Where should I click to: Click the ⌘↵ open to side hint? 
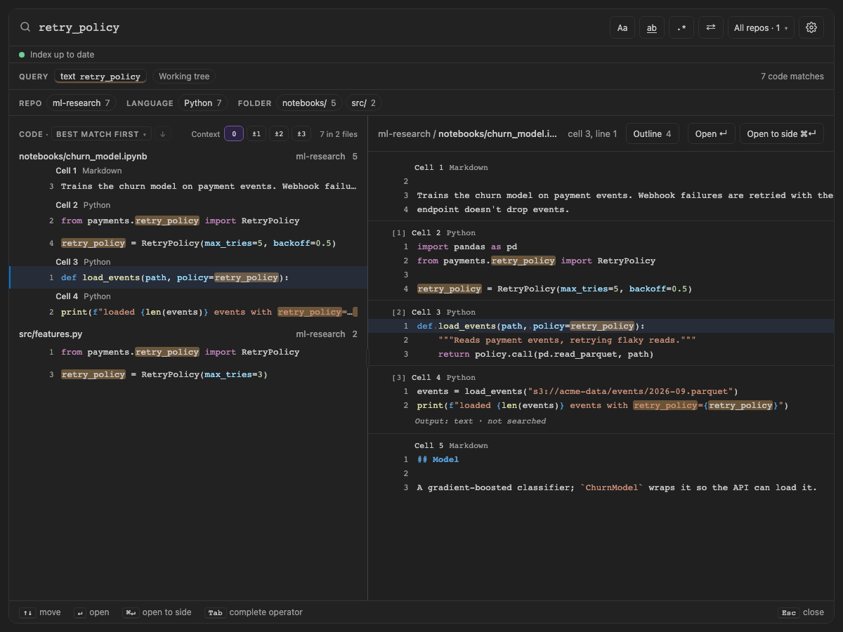[157, 612]
